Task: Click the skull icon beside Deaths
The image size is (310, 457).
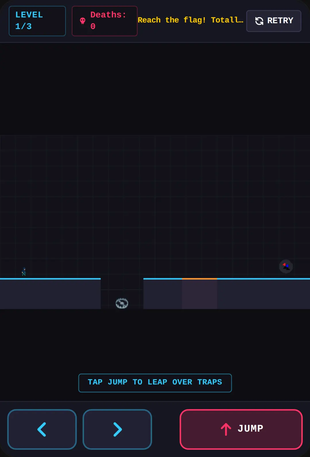Action: [x=83, y=21]
